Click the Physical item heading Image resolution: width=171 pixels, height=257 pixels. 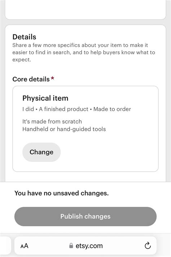pyautogui.click(x=45, y=98)
